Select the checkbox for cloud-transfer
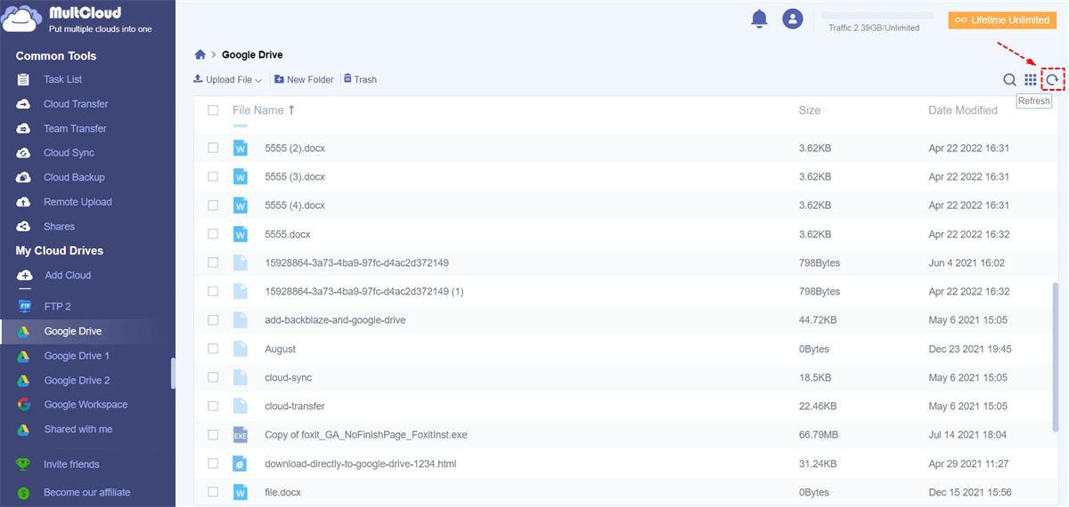This screenshot has width=1069, height=507. (x=213, y=406)
